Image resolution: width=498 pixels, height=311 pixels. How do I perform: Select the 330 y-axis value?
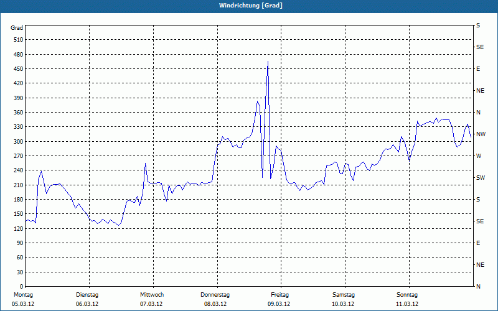19,127
